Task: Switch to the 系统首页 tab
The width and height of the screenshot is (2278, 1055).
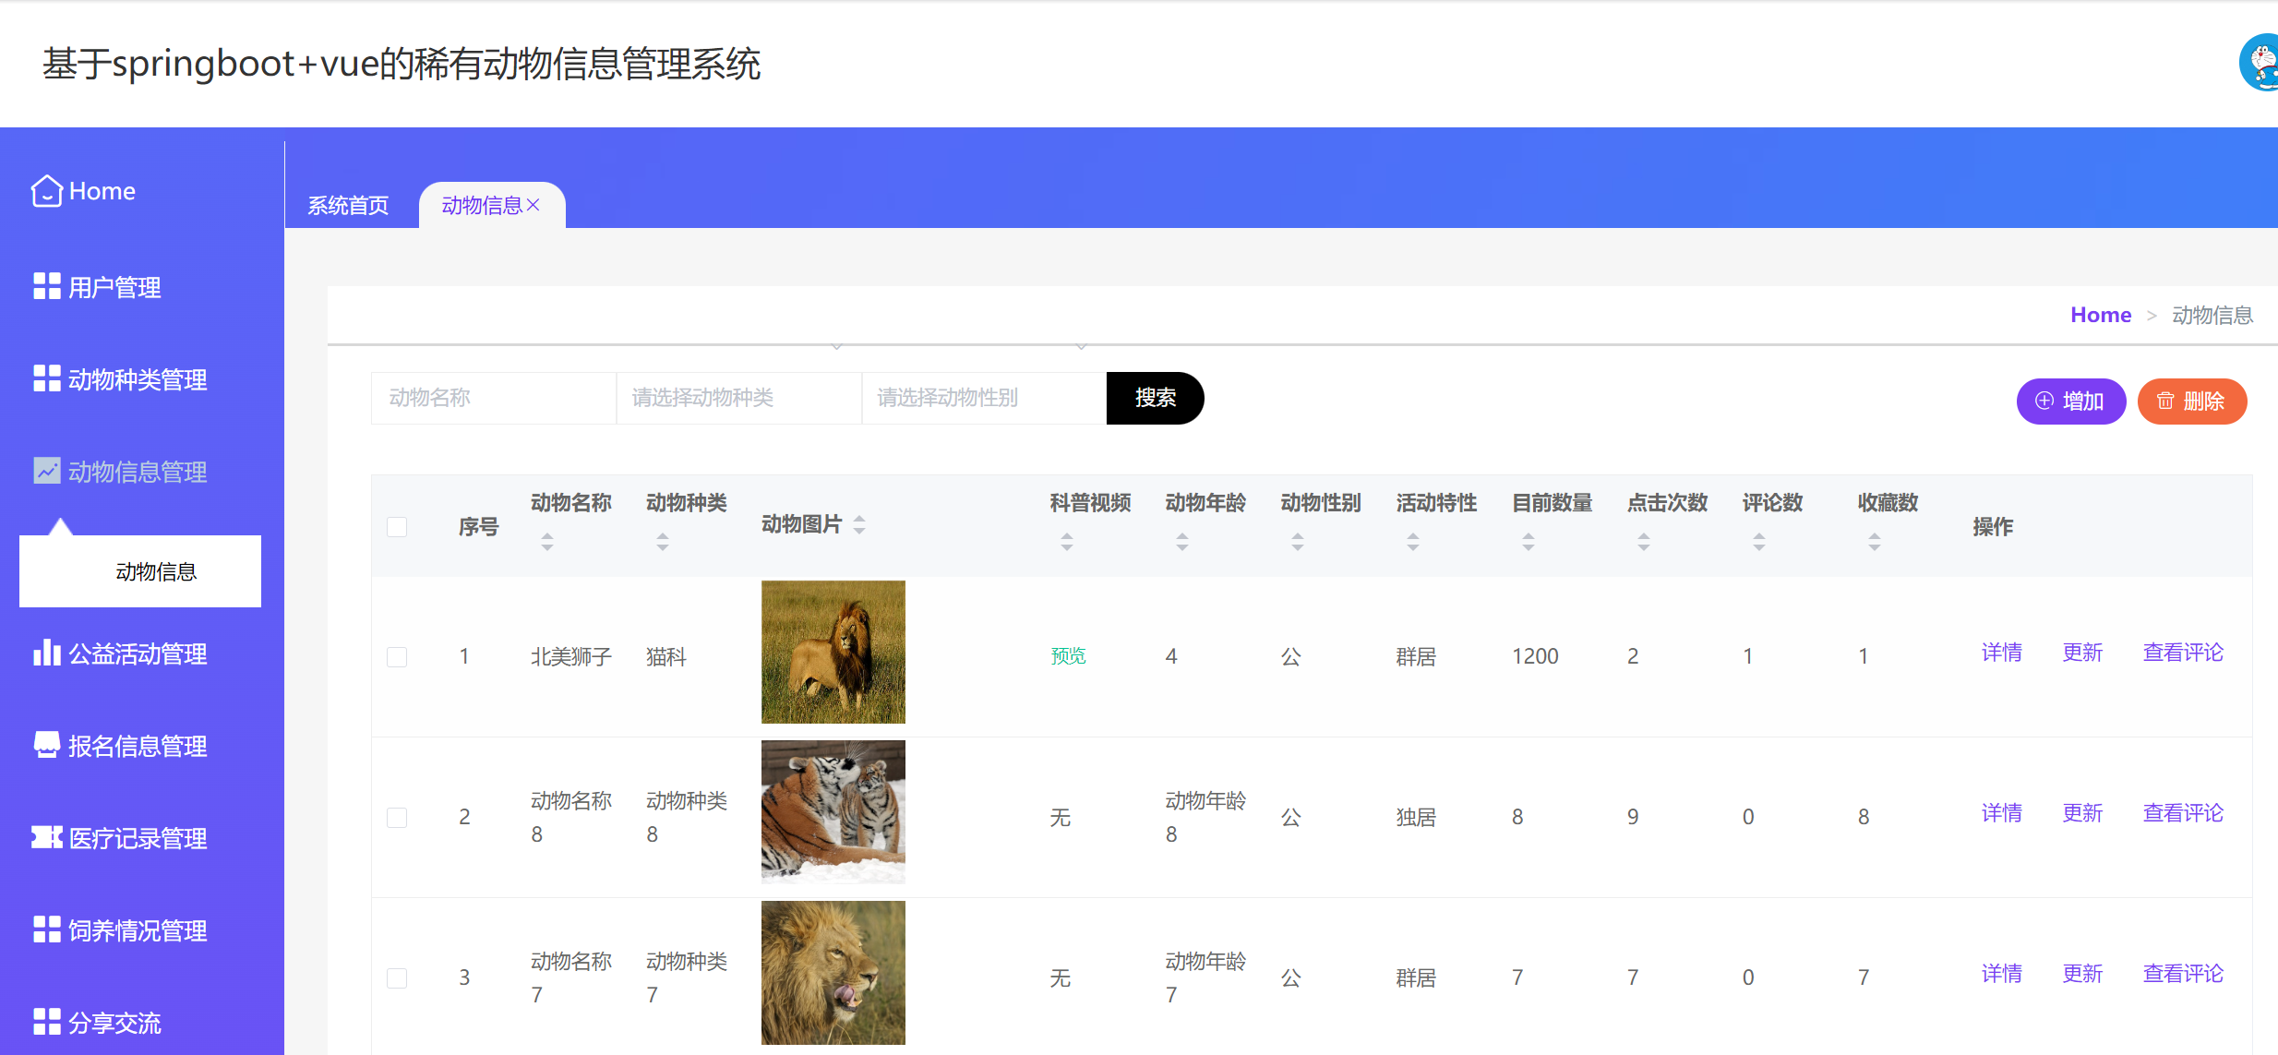Action: pos(348,205)
